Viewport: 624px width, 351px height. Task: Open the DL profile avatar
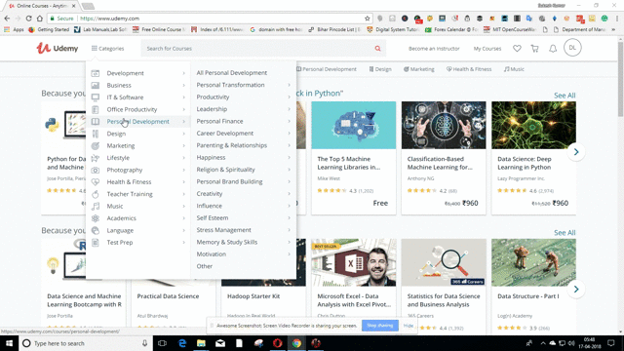point(572,48)
